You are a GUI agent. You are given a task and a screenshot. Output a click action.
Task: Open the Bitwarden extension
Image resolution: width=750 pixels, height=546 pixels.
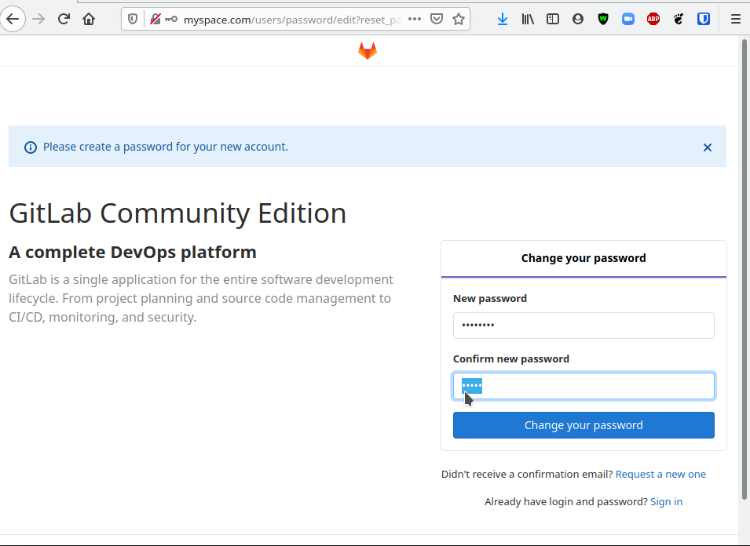point(703,19)
